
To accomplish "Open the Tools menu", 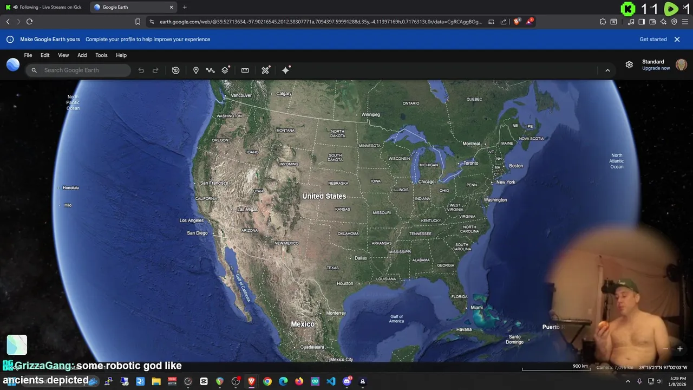I will click(x=101, y=55).
